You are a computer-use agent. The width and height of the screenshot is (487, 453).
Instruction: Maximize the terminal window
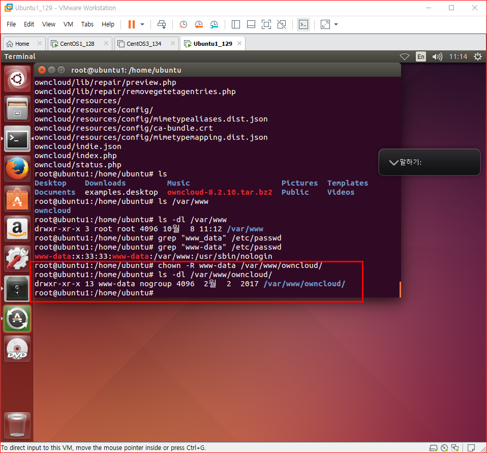[61, 70]
